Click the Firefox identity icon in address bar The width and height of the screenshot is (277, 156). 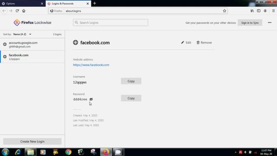56,11
